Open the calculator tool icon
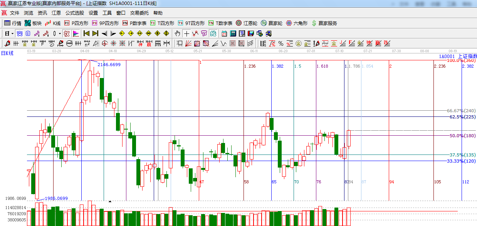This screenshot has height=226, width=477. click(x=233, y=33)
